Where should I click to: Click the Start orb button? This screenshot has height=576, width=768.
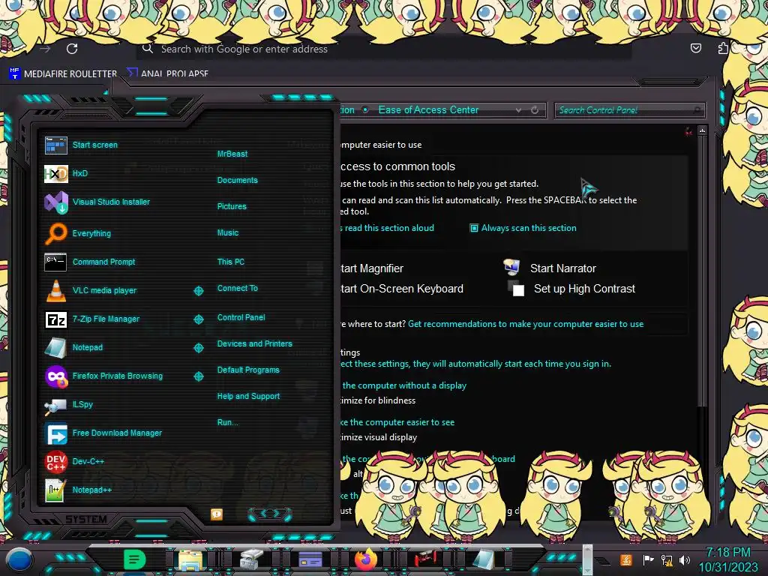tap(19, 559)
